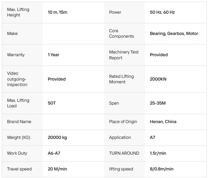Click the 'A6-A7' work duty value
208x178 pixels.
click(x=54, y=153)
